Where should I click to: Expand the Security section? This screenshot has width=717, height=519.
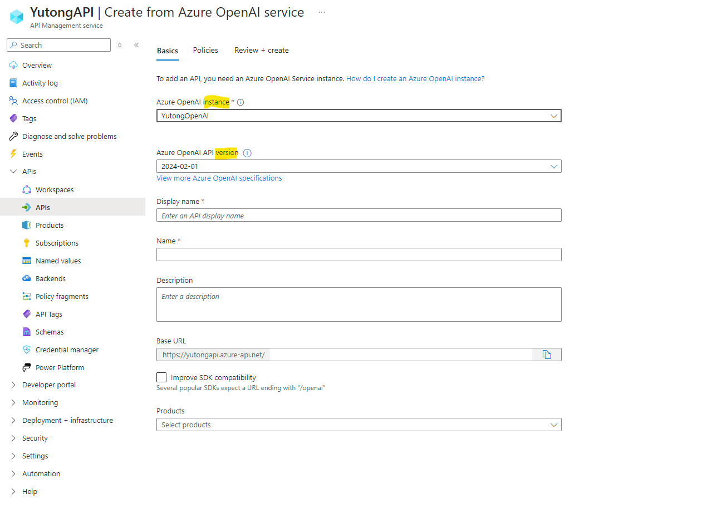pyautogui.click(x=13, y=438)
